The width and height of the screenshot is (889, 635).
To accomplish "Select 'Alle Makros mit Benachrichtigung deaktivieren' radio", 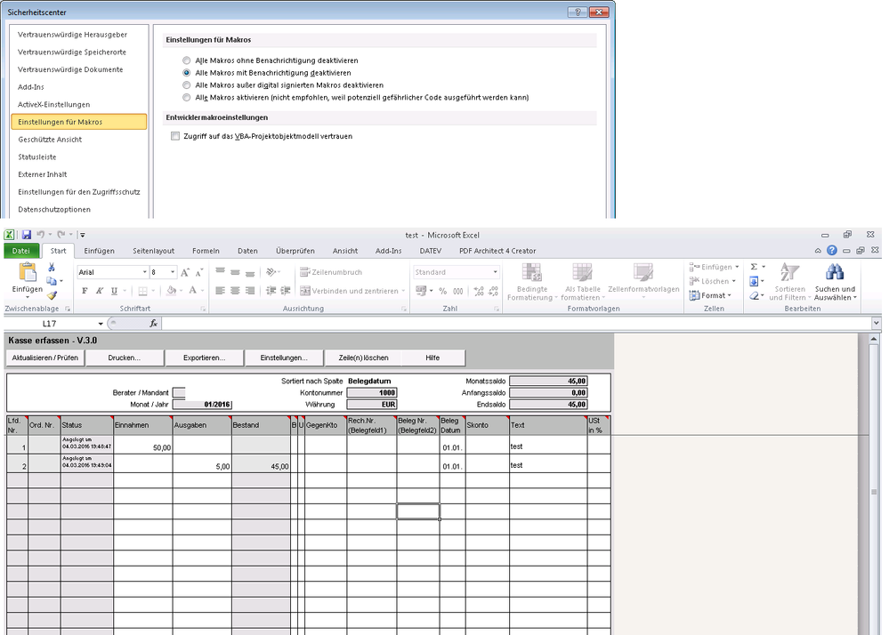I will point(187,73).
